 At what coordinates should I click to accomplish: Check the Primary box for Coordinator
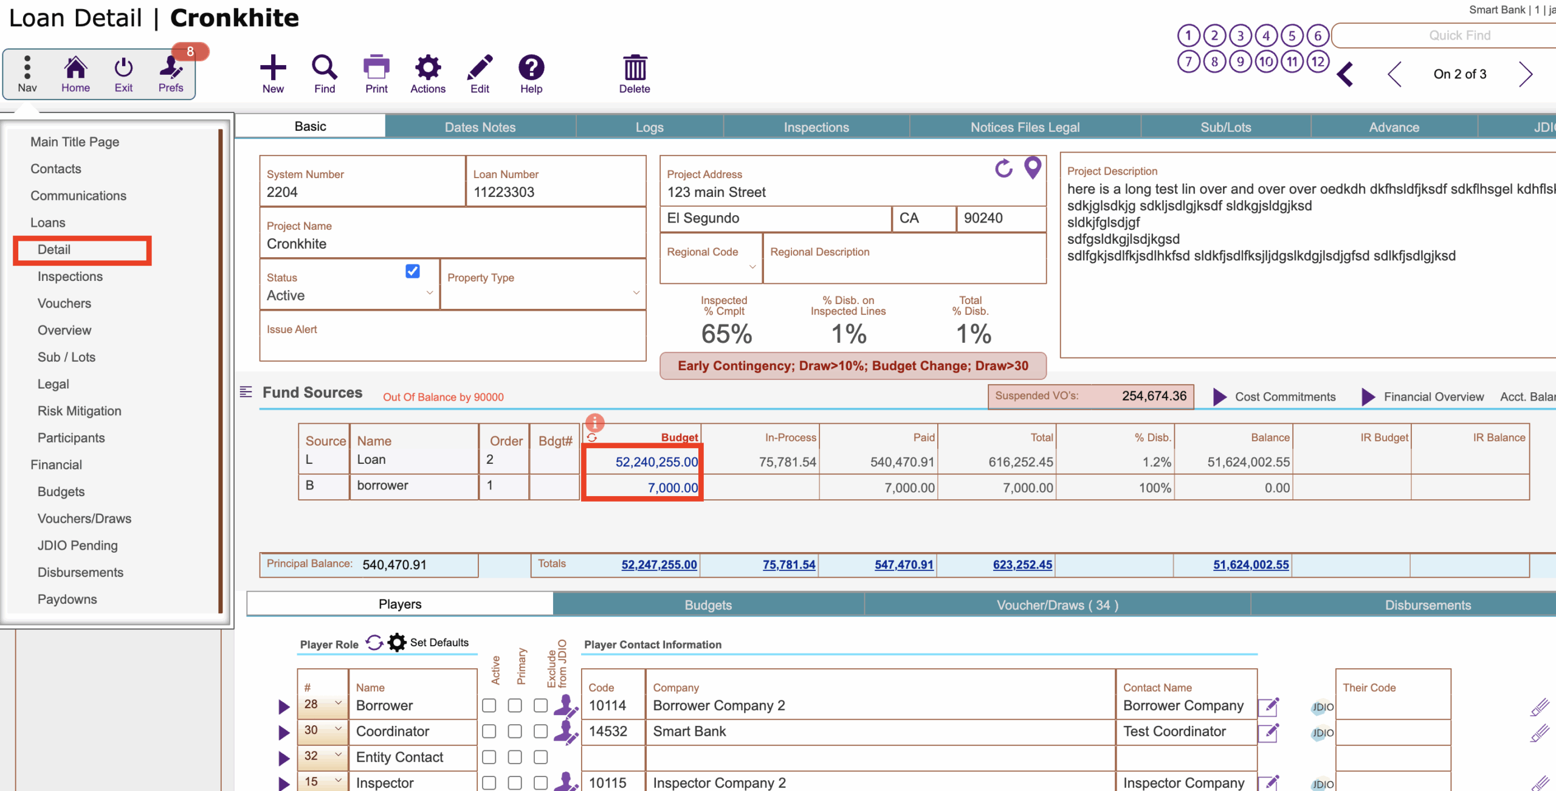[x=515, y=731]
